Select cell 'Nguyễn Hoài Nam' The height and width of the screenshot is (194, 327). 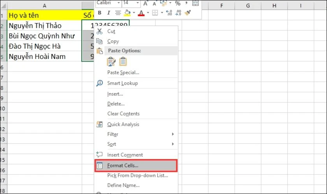point(44,57)
